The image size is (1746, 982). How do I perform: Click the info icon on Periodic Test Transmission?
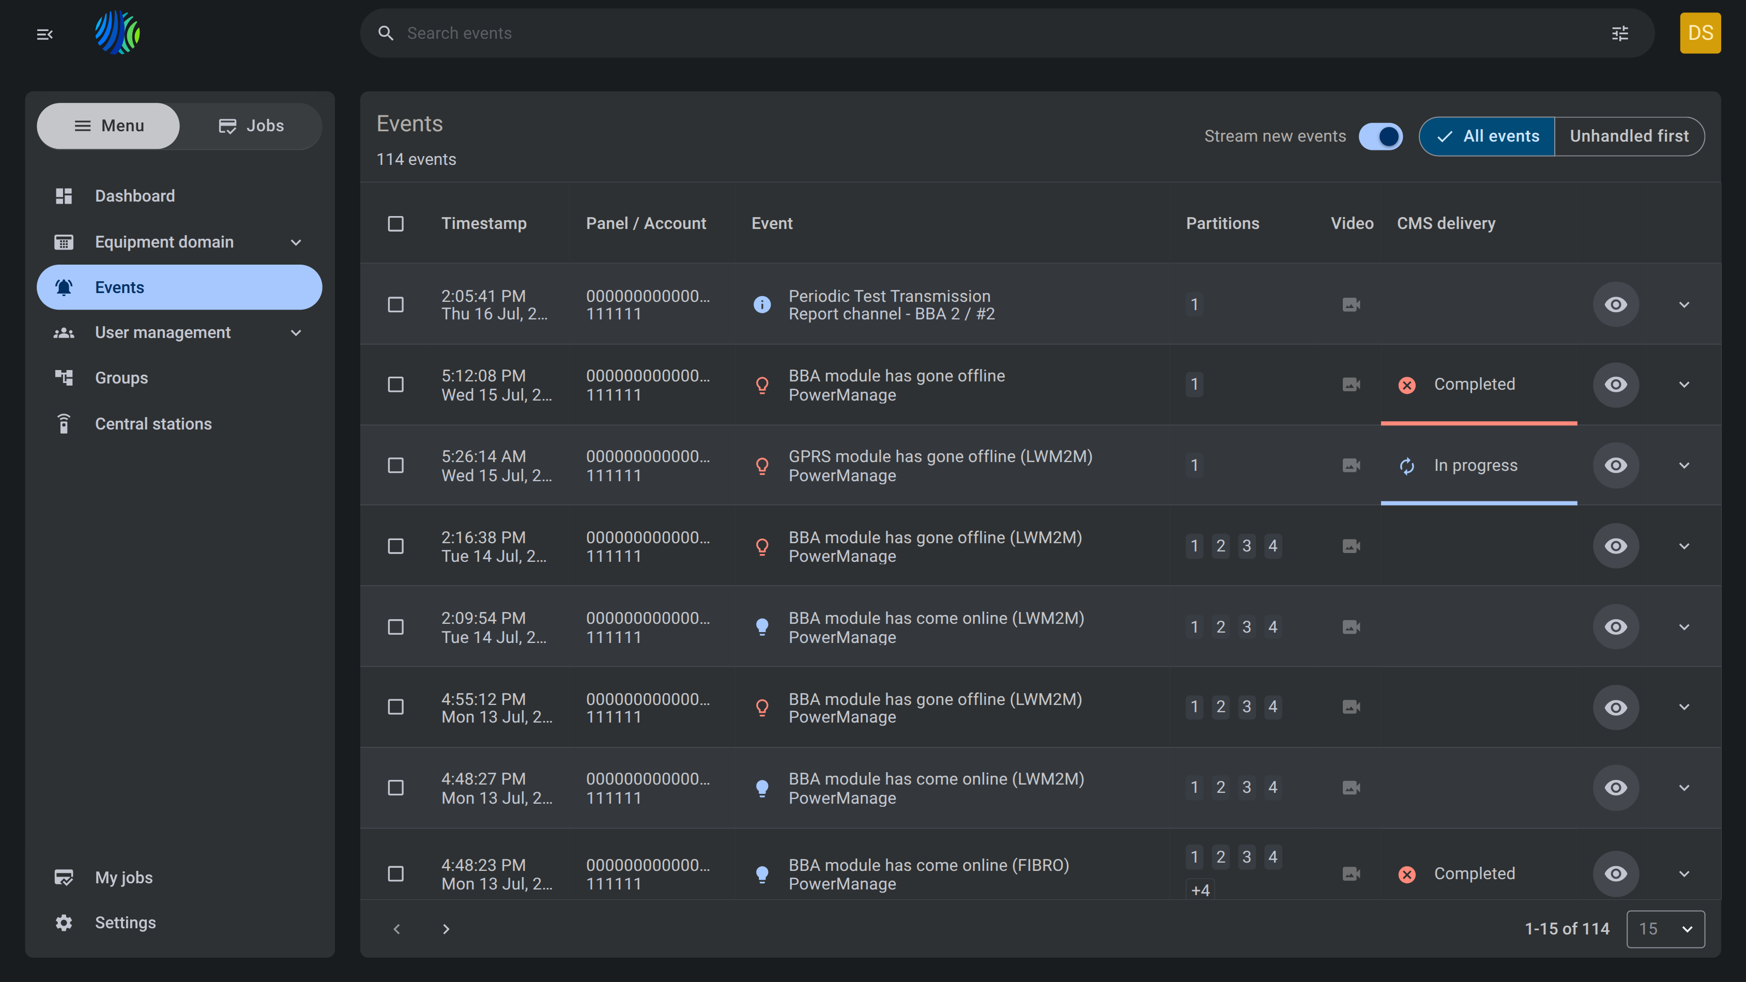pyautogui.click(x=762, y=304)
